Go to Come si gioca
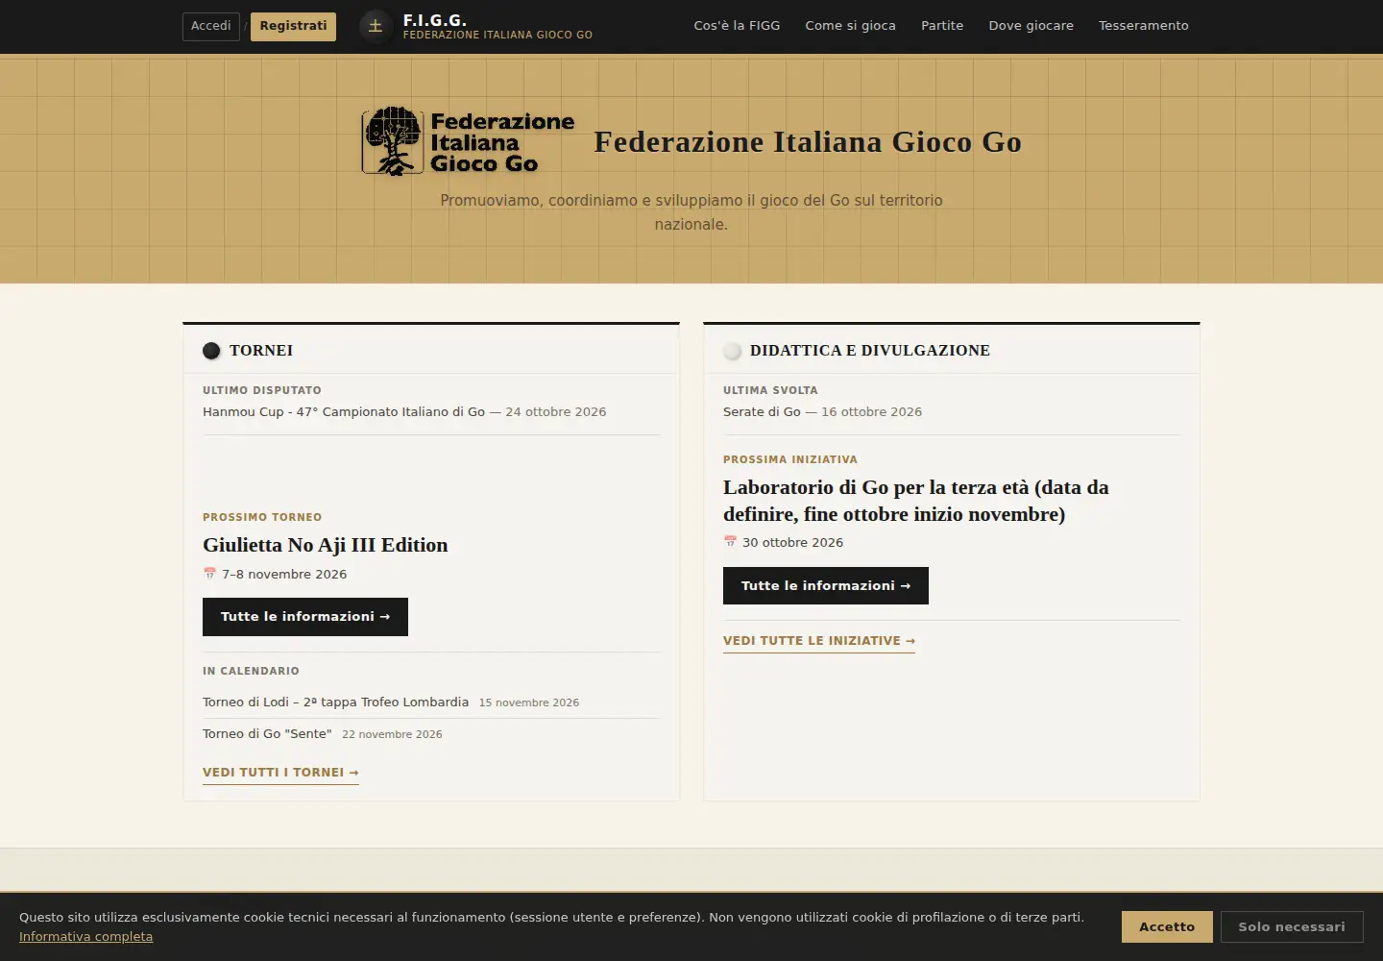Viewport: 1383px width, 961px height. coord(850,26)
